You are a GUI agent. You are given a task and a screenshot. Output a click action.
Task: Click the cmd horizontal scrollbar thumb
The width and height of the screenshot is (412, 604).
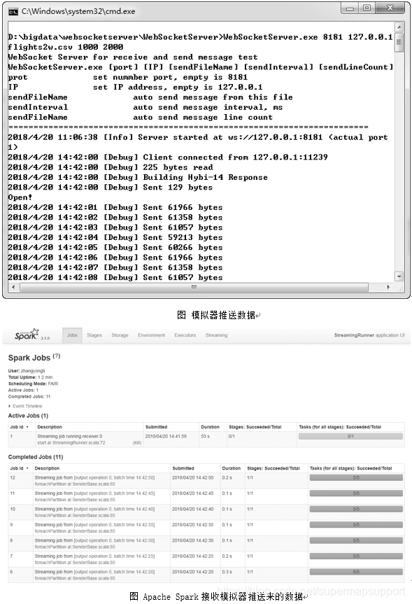(194, 288)
